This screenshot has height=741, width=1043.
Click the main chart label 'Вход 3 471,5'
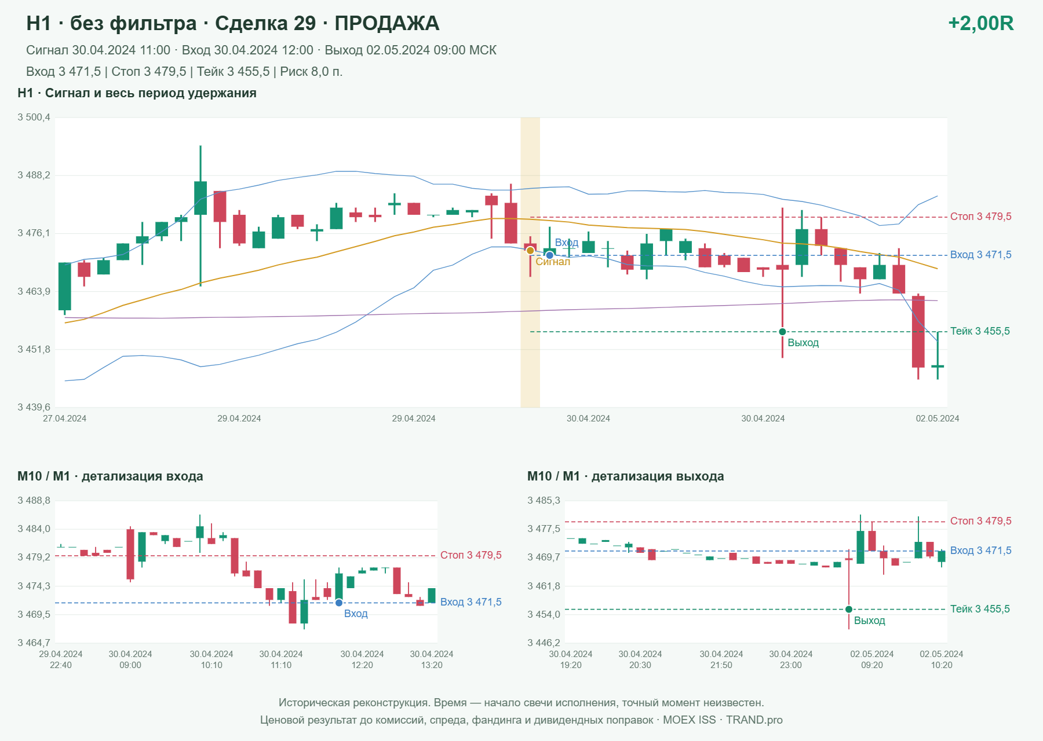point(980,255)
